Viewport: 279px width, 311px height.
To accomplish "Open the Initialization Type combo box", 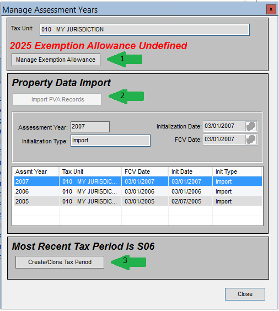I will coord(110,141).
